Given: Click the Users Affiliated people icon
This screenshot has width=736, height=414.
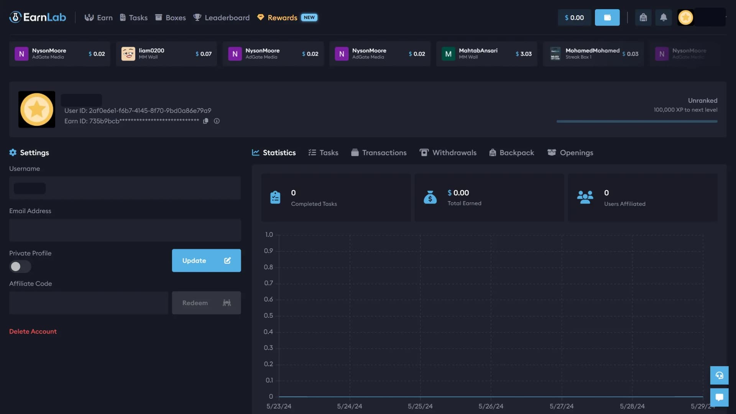Looking at the screenshot, I should point(585,197).
